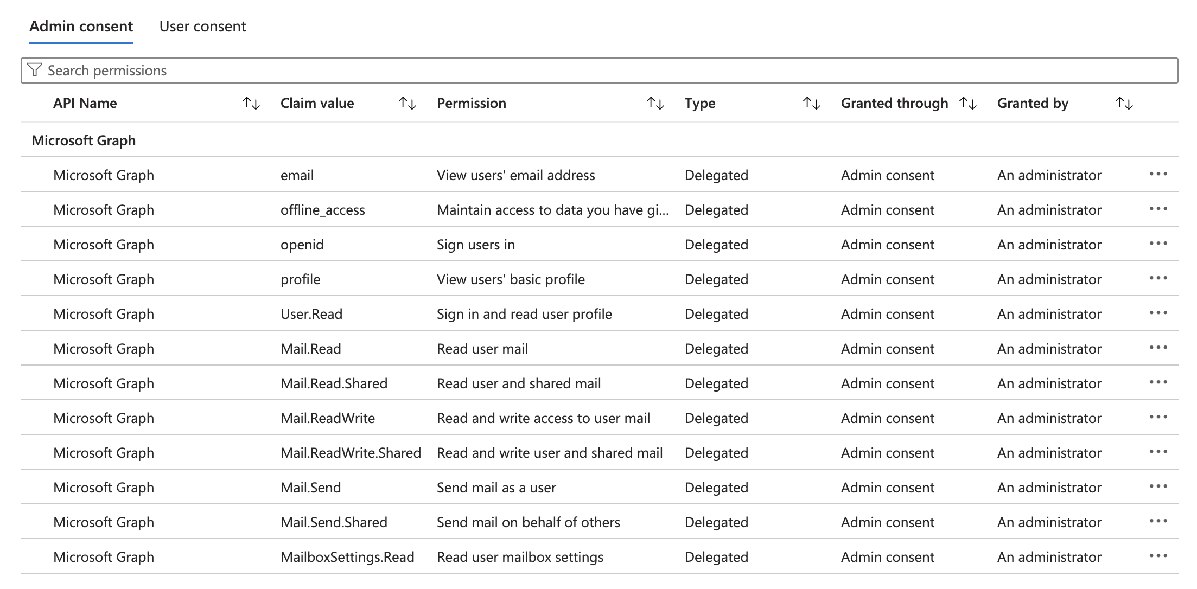Open more options for openid row

(x=1158, y=244)
